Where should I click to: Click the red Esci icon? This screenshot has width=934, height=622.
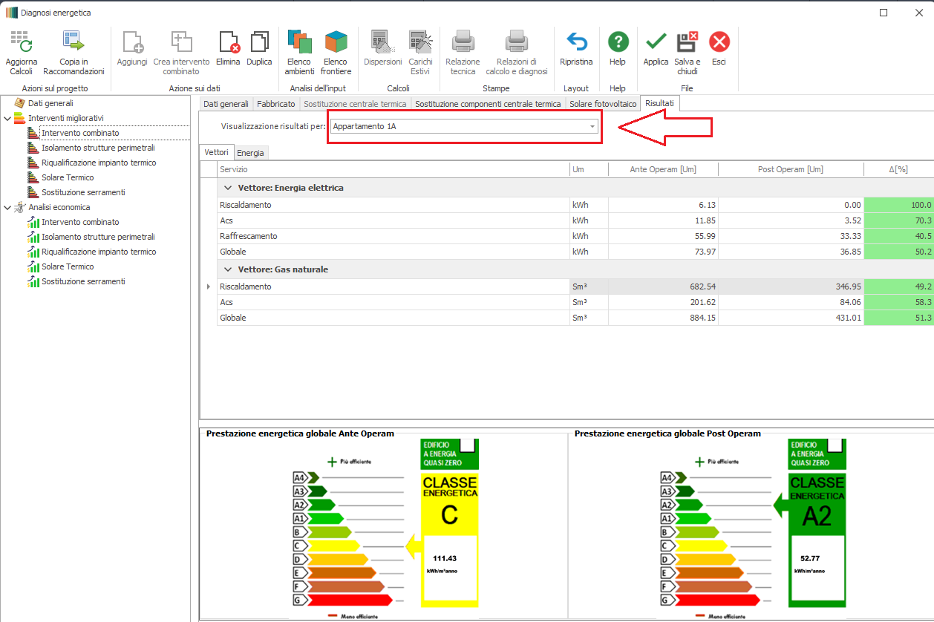coord(719,42)
